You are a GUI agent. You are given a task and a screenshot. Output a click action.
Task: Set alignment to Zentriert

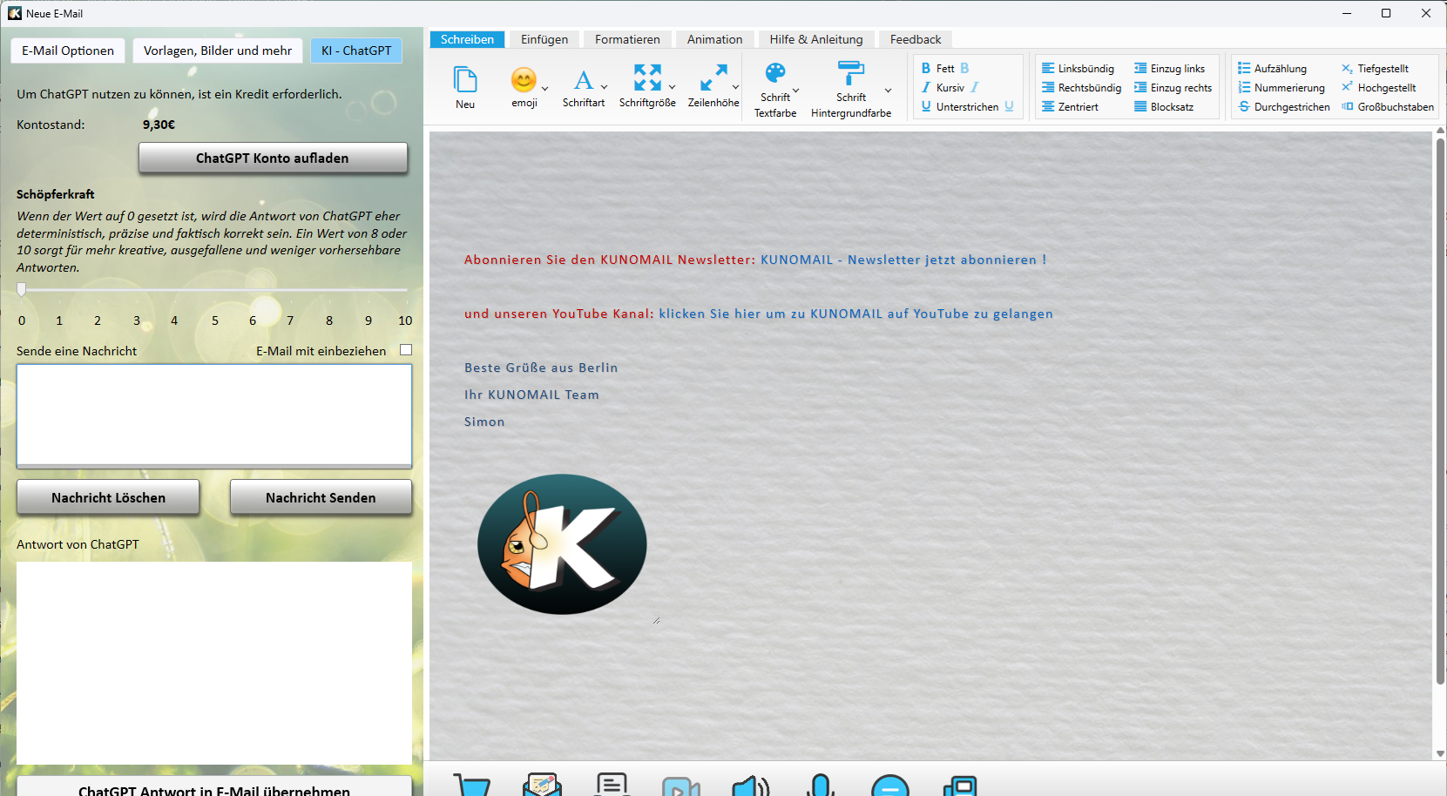coord(1070,106)
